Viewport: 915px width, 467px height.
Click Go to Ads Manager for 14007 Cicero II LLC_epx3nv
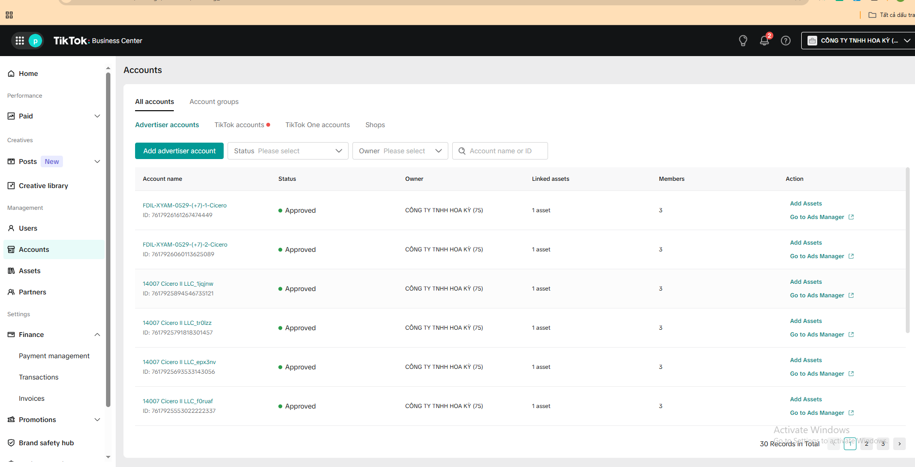point(817,374)
